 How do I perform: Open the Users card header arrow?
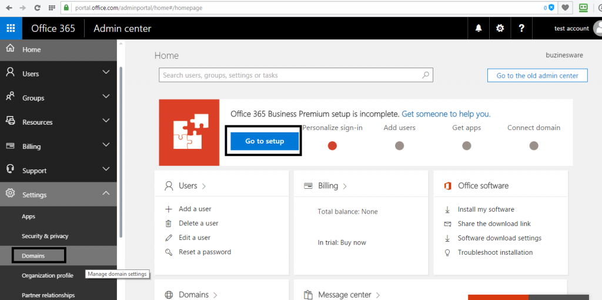pyautogui.click(x=204, y=186)
